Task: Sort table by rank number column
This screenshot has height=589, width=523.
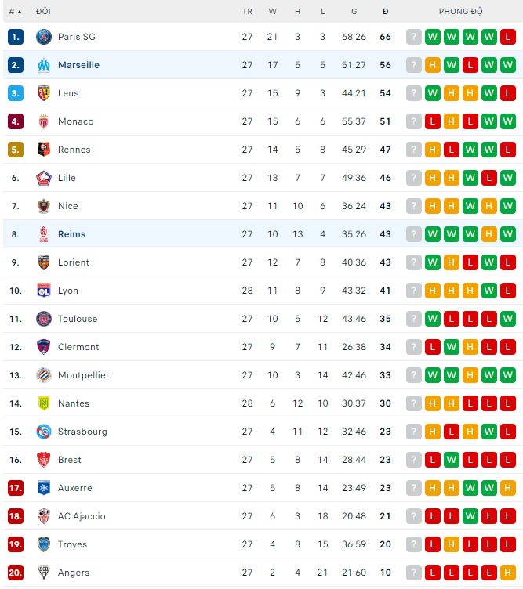Action: 15,12
